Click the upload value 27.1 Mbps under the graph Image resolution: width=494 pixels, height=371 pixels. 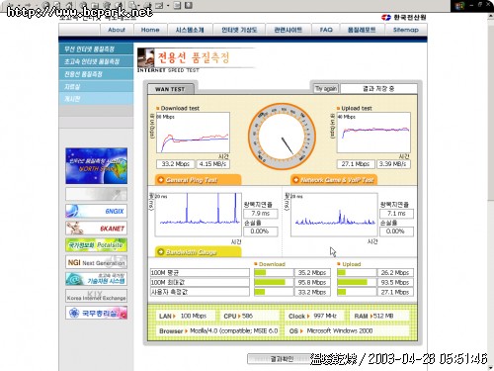pyautogui.click(x=356, y=164)
